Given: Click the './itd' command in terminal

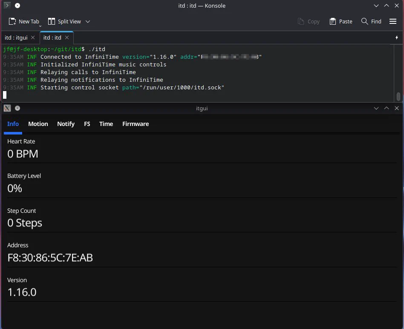Looking at the screenshot, I should click(x=97, y=49).
